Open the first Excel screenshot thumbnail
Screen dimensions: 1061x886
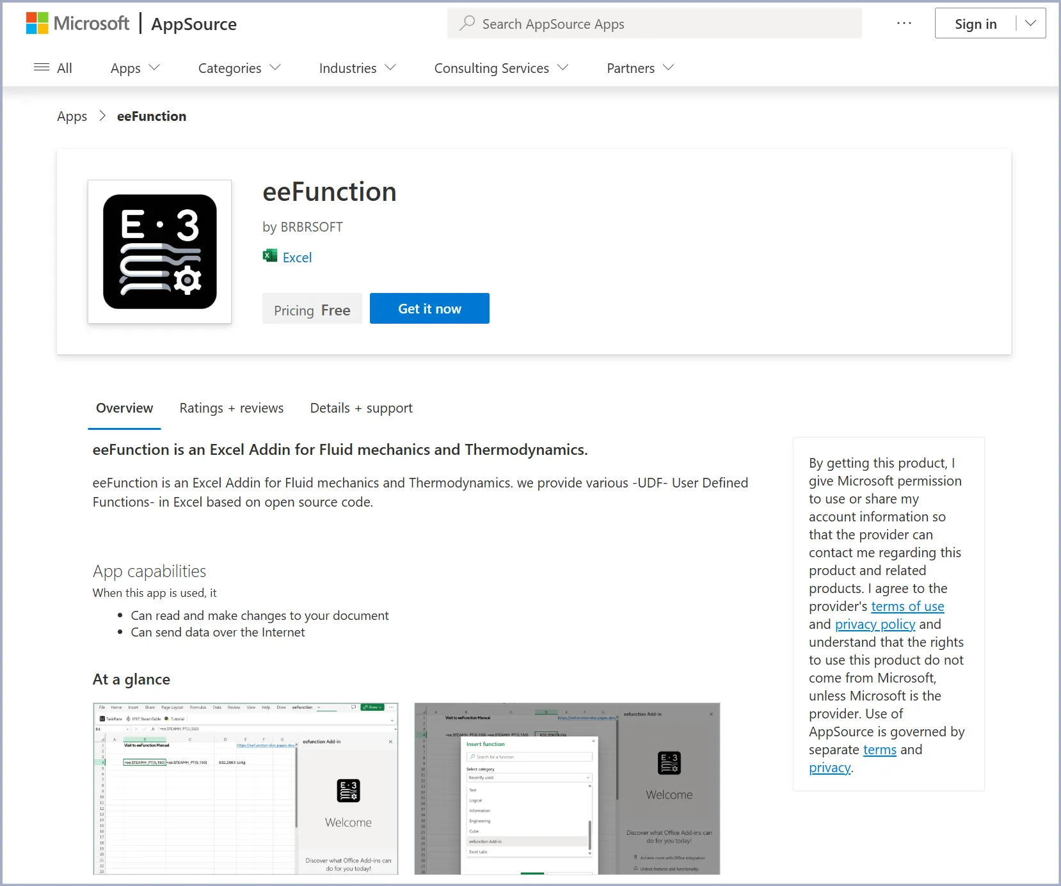point(245,788)
